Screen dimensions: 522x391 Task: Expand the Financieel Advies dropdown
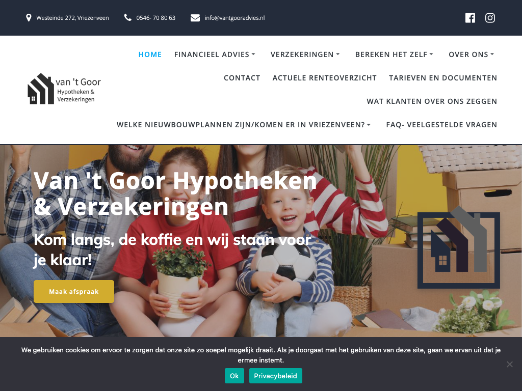(x=215, y=54)
